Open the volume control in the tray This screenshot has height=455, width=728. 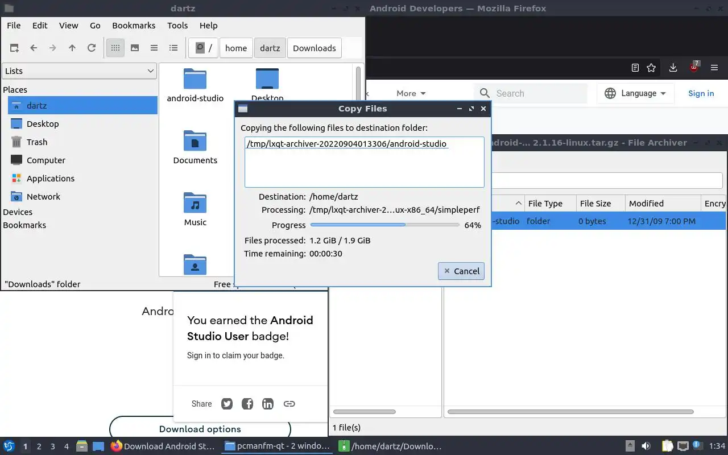pos(646,446)
